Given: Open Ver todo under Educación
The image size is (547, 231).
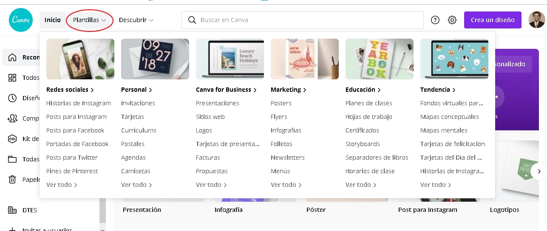Looking at the screenshot, I should [360, 185].
